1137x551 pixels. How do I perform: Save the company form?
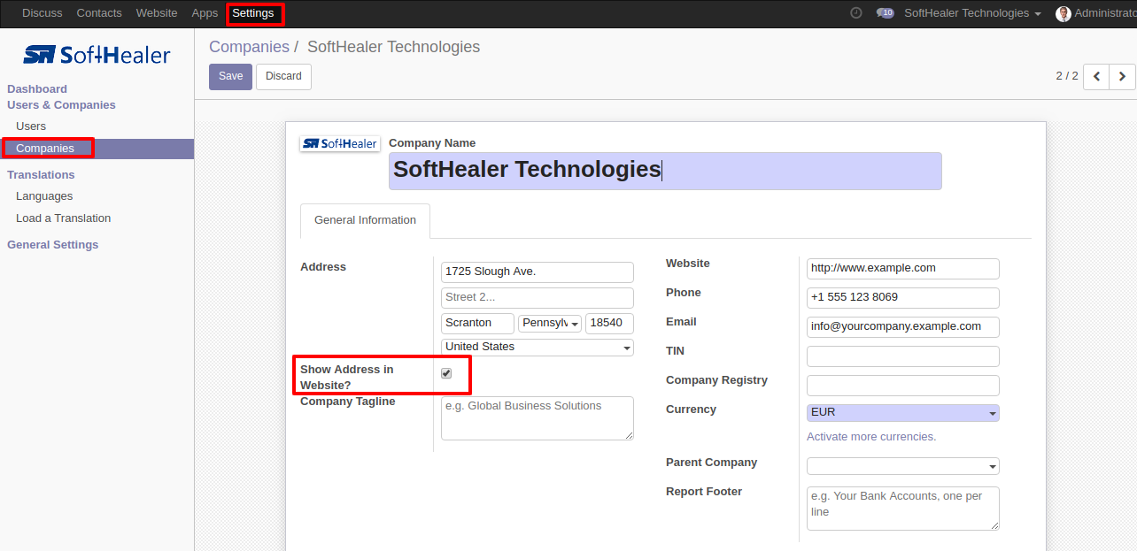[230, 76]
